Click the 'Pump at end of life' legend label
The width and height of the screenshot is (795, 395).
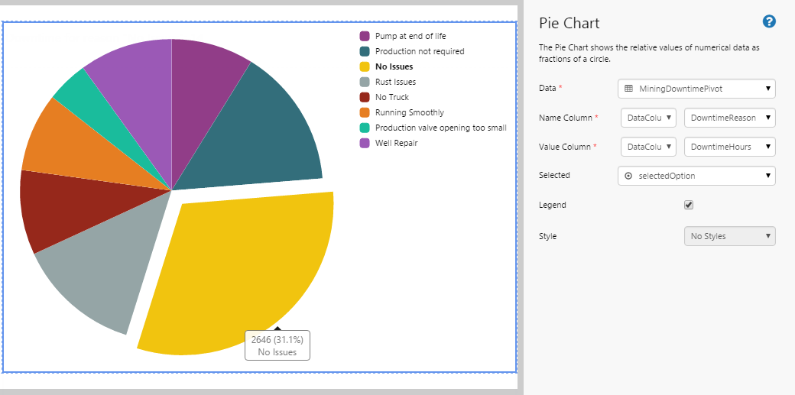(x=410, y=36)
